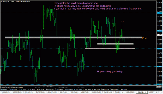Switch to the EURJPY,H1 tab
The width and height of the screenshot is (163, 94).
point(74,92)
